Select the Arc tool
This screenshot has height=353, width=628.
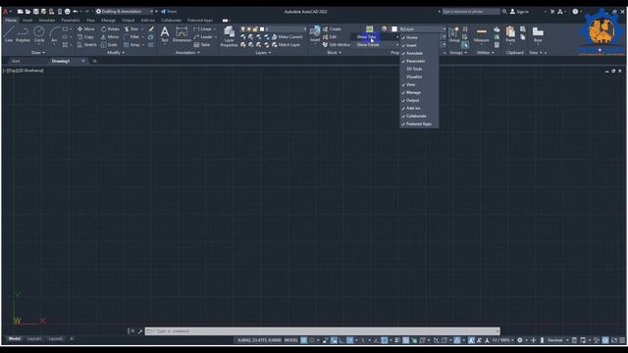click(54, 34)
